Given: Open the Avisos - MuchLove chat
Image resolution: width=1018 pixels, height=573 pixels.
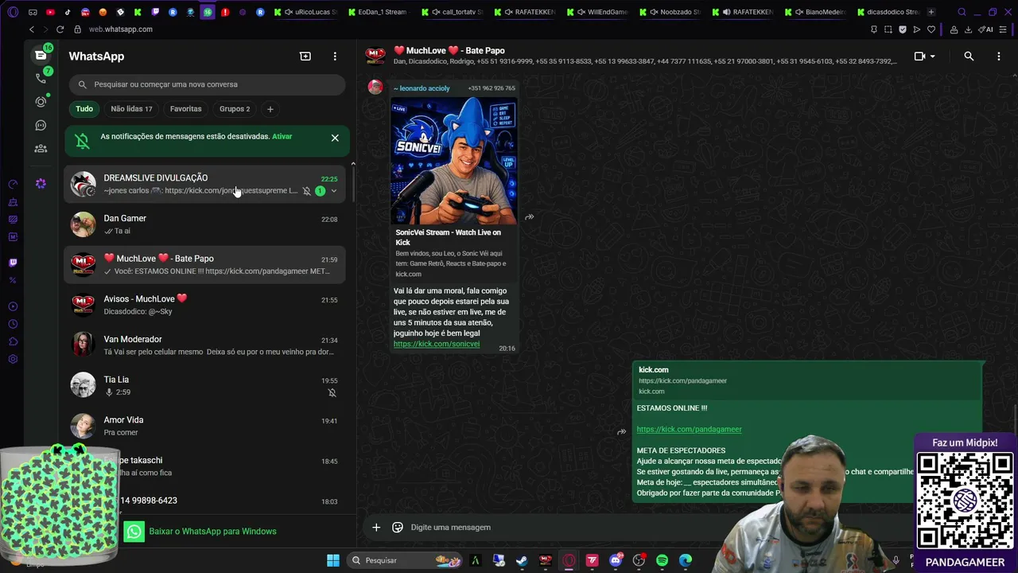Looking at the screenshot, I should point(205,305).
